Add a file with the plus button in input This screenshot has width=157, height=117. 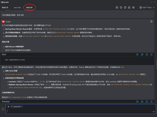tap(9, 107)
